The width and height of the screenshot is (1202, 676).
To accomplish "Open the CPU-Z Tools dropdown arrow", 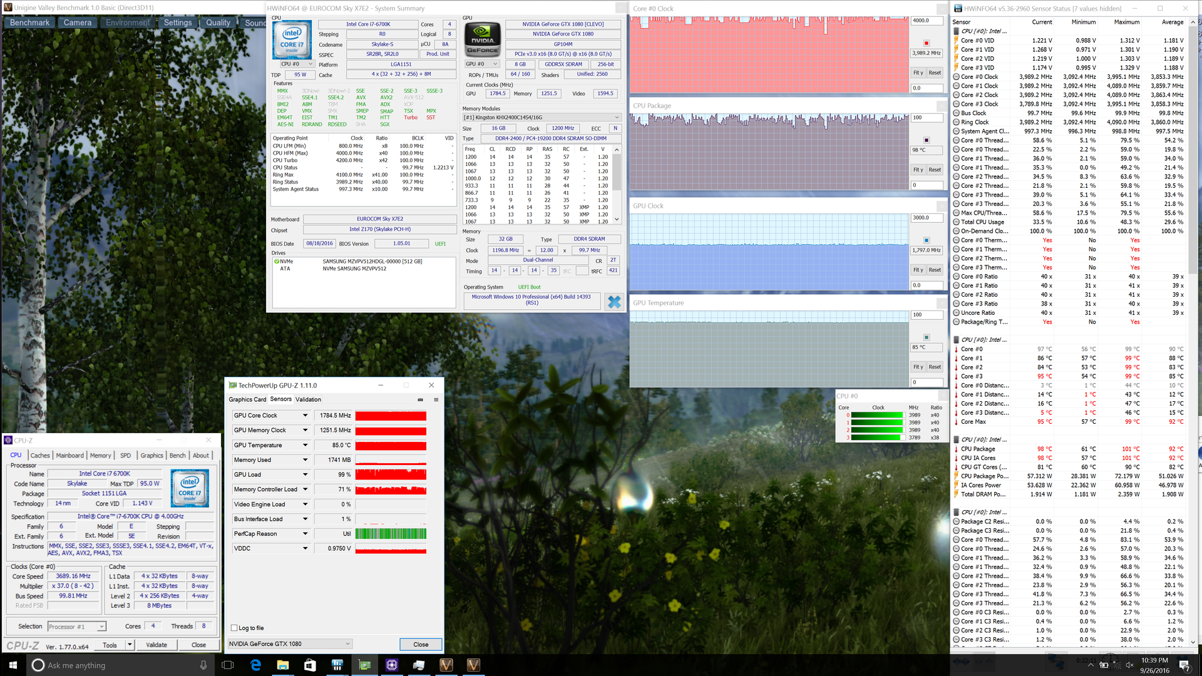I will (130, 645).
